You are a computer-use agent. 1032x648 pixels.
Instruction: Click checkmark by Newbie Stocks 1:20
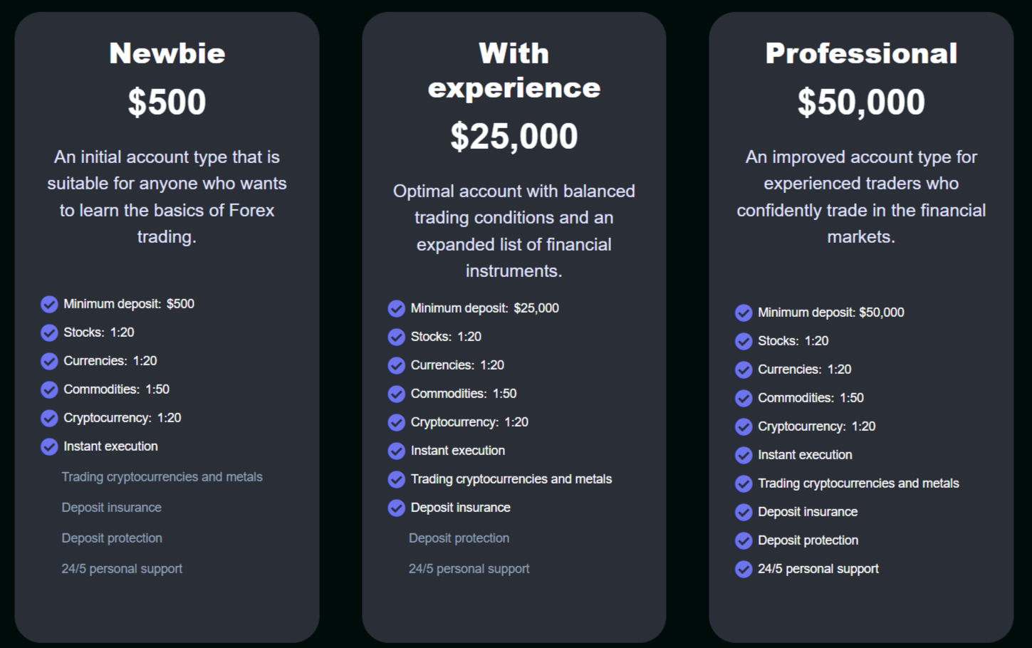(49, 333)
